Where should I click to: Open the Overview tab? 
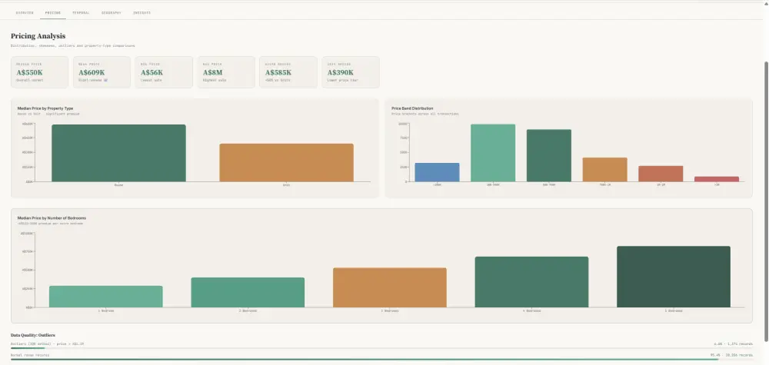(25, 13)
